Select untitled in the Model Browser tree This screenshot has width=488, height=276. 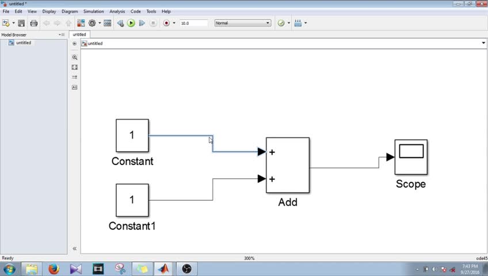(x=24, y=43)
